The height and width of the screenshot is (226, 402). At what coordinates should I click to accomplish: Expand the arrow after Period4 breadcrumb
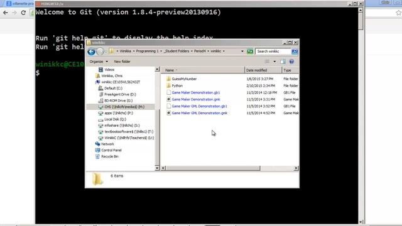coord(208,51)
